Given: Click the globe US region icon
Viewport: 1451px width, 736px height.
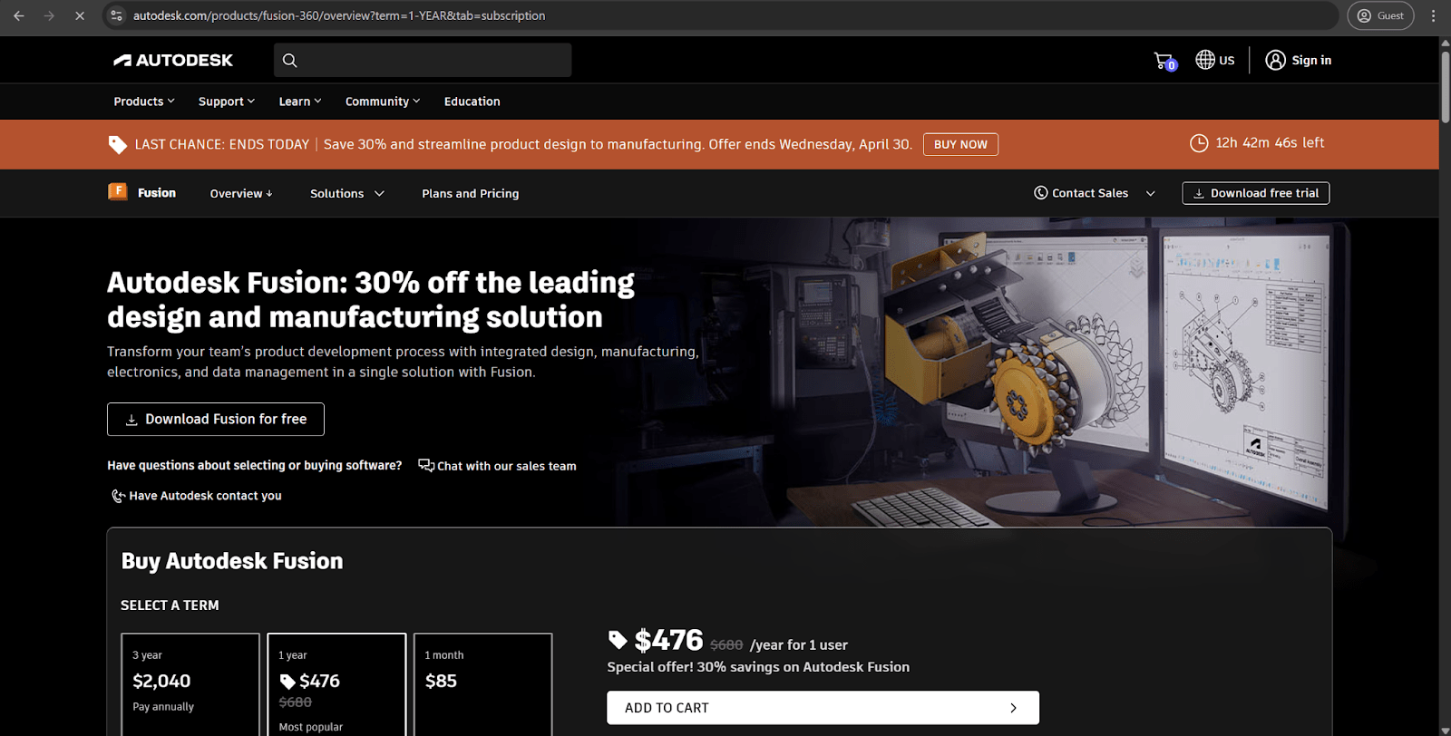Looking at the screenshot, I should 1204,60.
